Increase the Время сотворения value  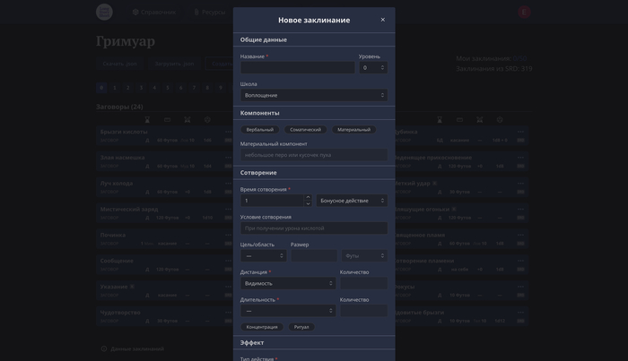point(308,197)
